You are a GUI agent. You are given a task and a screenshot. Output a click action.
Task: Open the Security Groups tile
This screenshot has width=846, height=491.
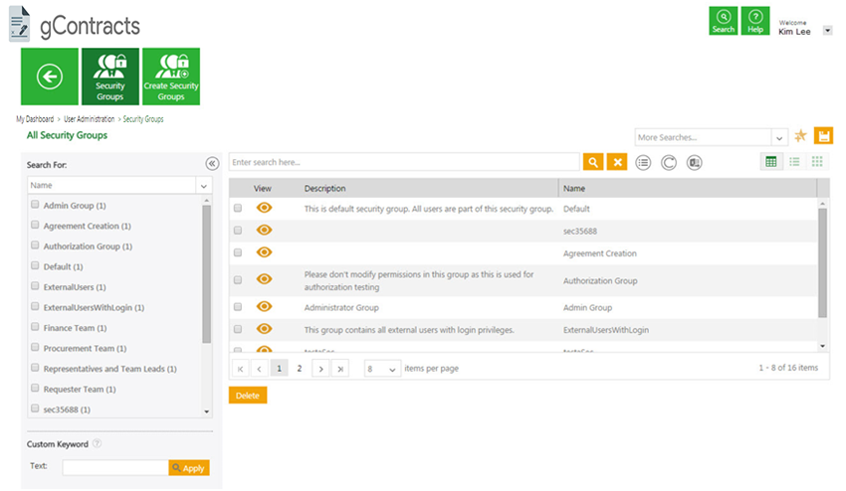click(110, 77)
